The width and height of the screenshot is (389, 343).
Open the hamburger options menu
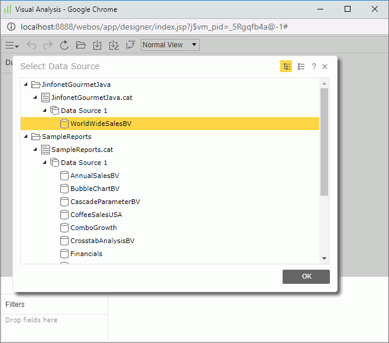[x=12, y=46]
